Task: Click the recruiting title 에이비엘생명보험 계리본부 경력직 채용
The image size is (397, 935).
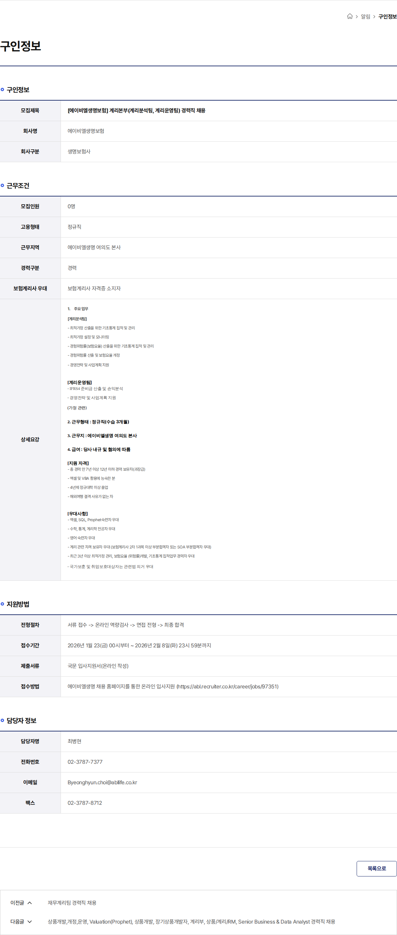Action: pyautogui.click(x=137, y=110)
